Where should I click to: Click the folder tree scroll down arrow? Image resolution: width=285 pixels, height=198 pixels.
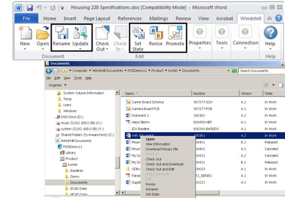tap(117, 192)
